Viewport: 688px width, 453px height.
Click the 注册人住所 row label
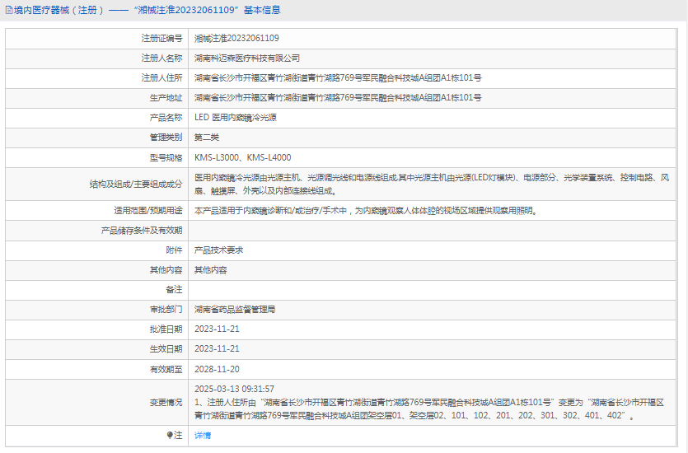coord(161,78)
